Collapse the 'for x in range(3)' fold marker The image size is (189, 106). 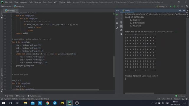coord(11,16)
